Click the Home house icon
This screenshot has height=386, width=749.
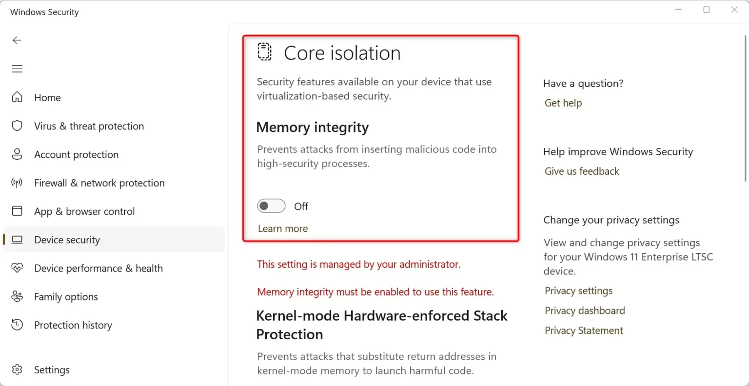[17, 97]
